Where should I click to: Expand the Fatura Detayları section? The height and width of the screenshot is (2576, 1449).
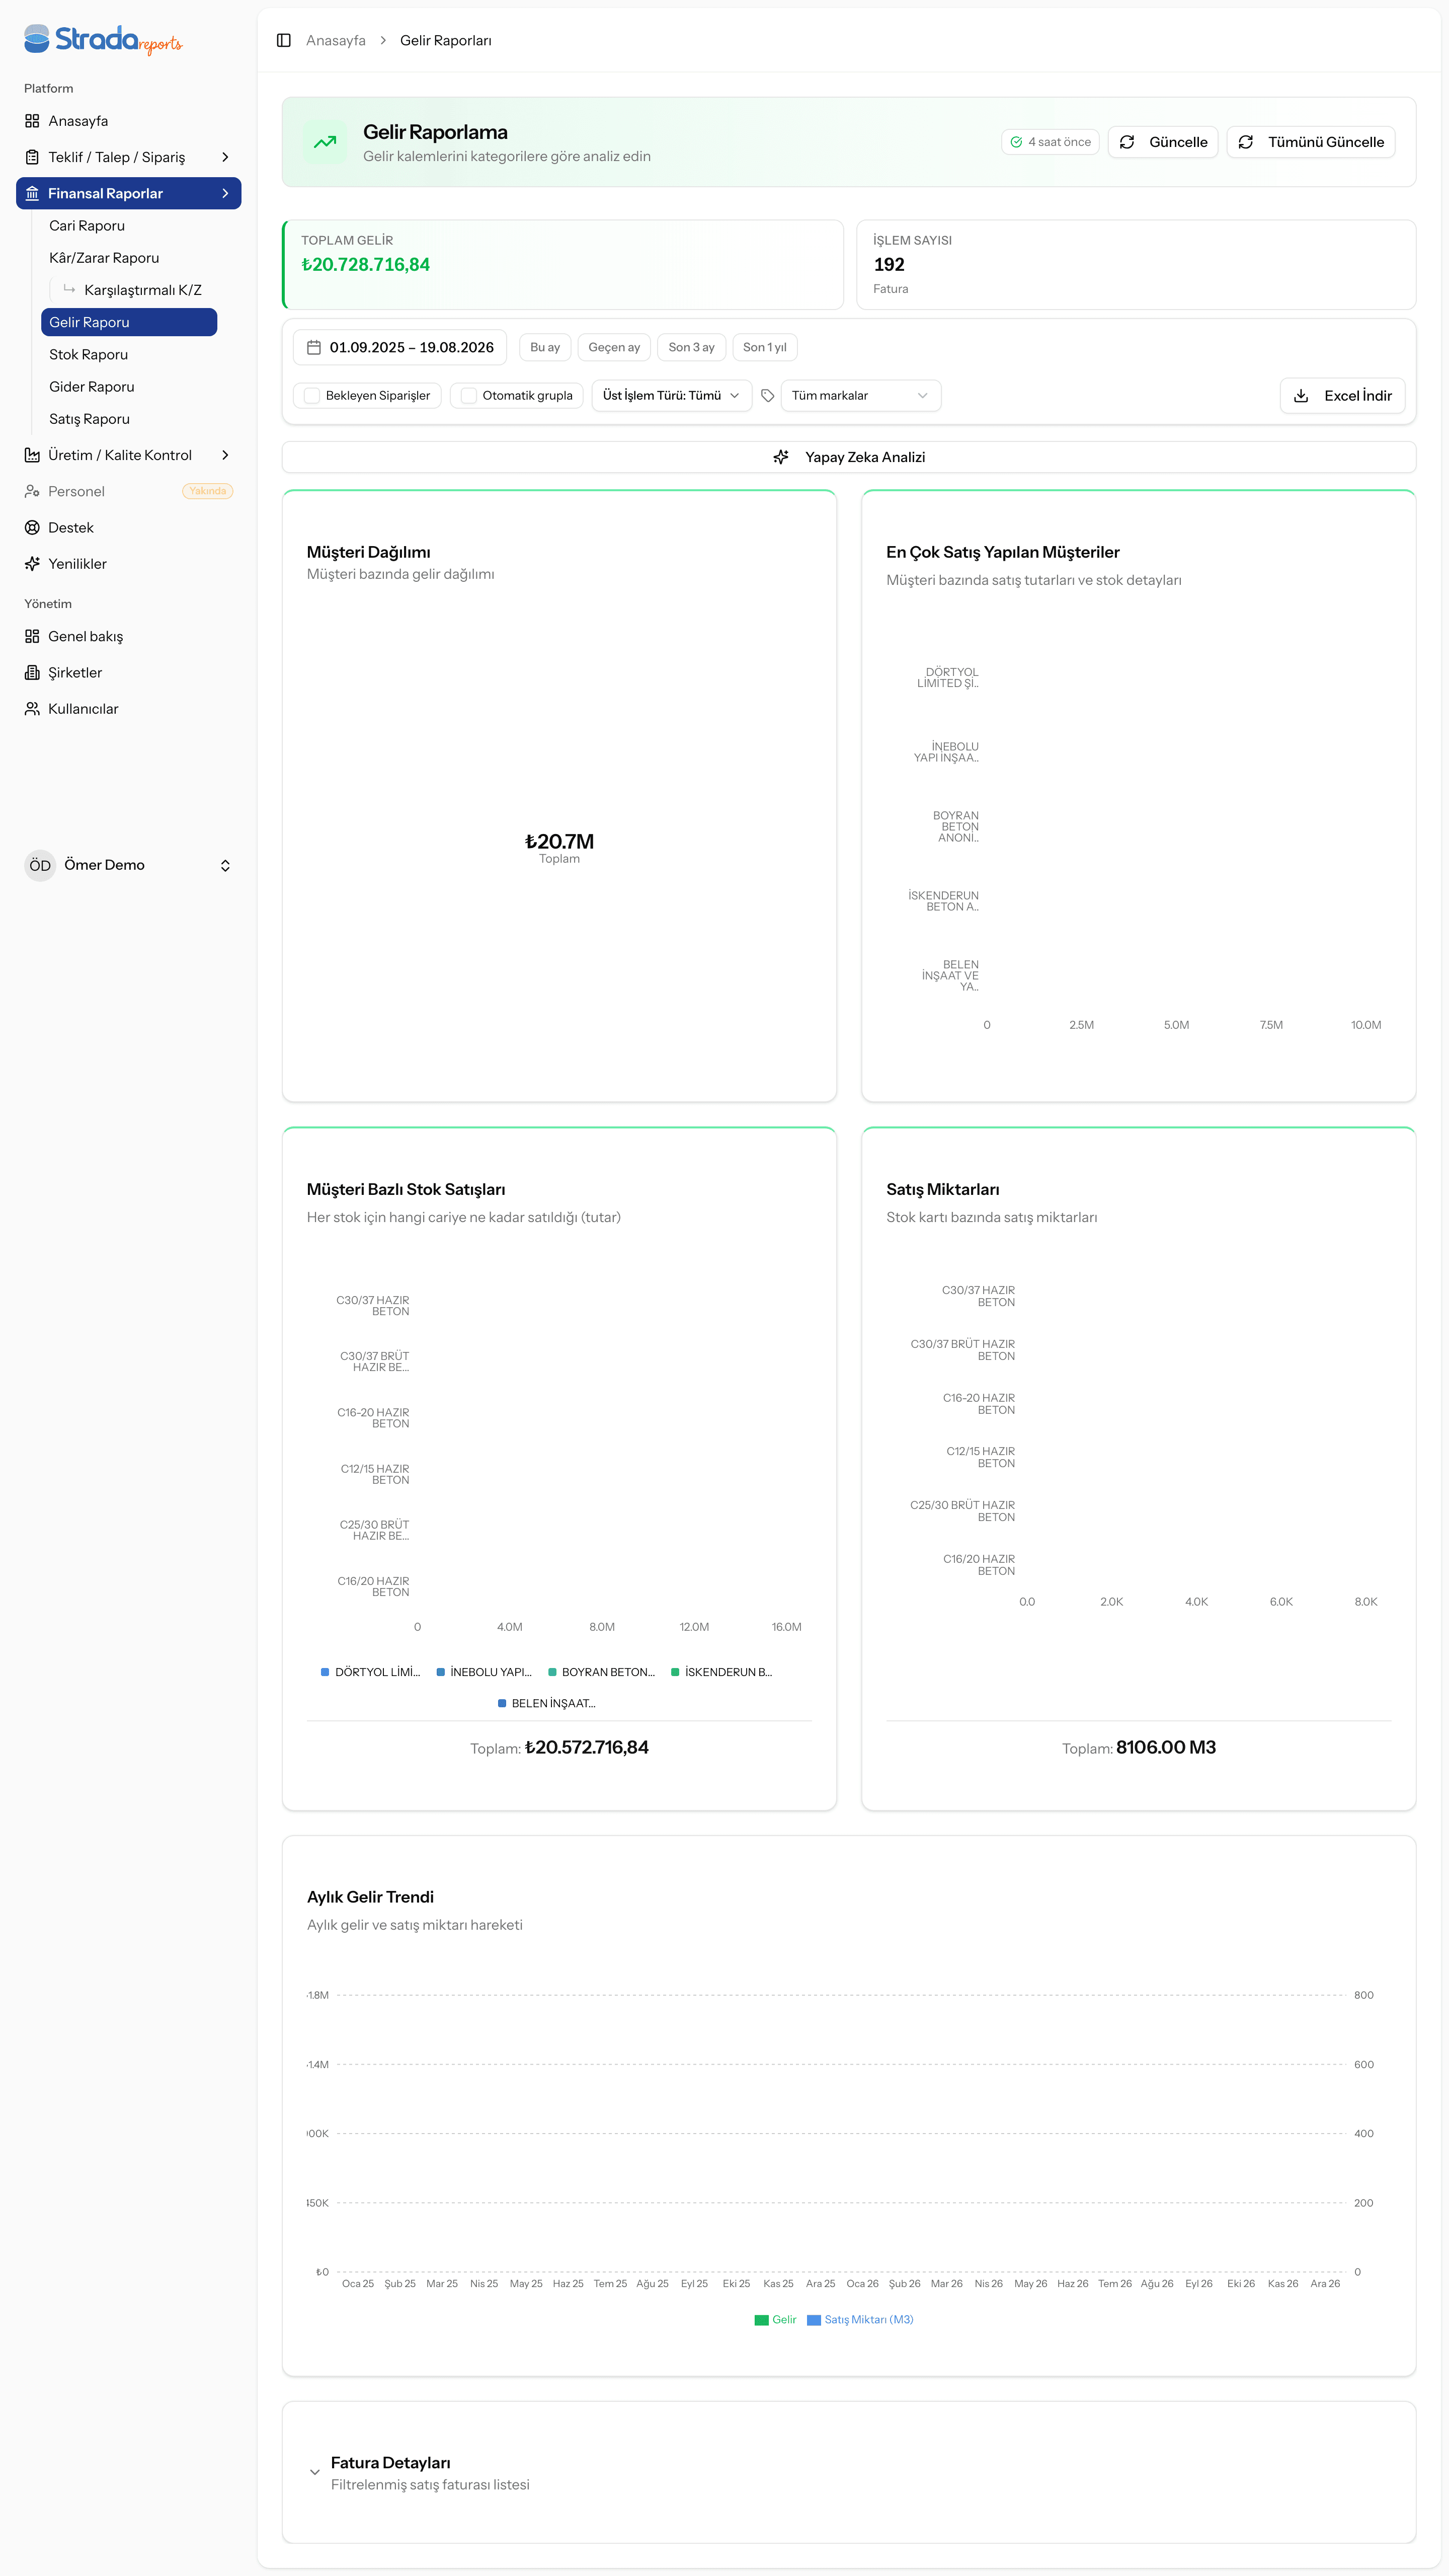point(315,2472)
